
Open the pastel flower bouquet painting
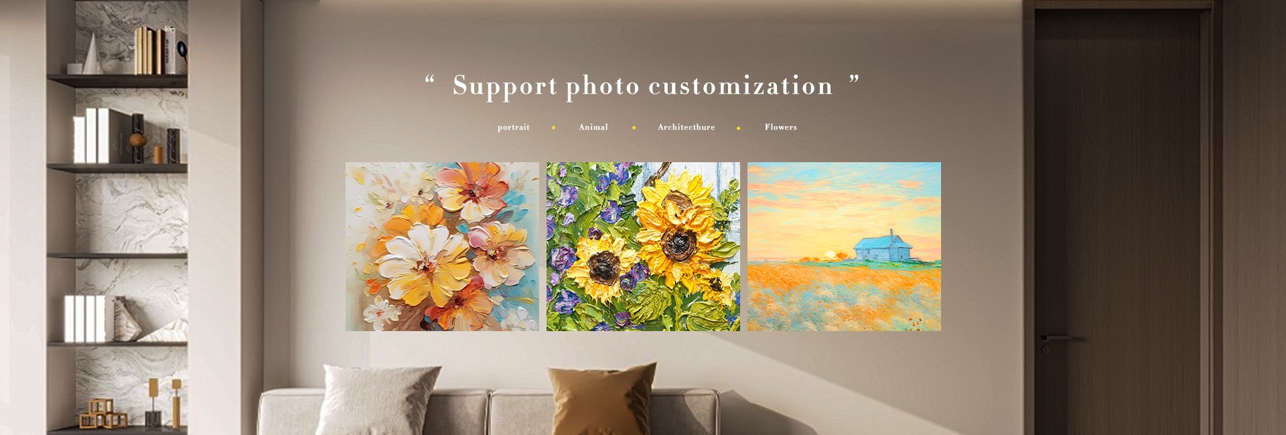(x=442, y=246)
